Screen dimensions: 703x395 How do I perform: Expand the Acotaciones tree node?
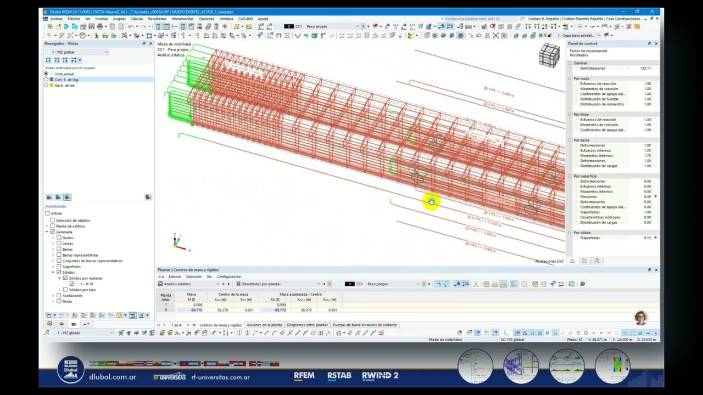tap(53, 295)
